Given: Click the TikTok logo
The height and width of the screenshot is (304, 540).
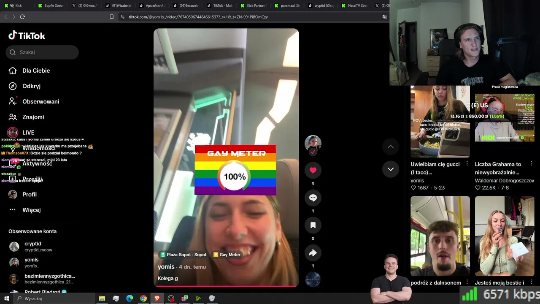Looking at the screenshot, I should (27, 35).
